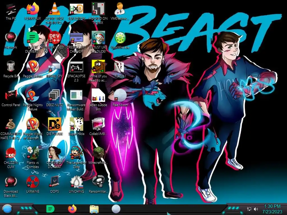The image size is (287, 215).
Task: Open the network tray icon
Action: [x=249, y=209]
